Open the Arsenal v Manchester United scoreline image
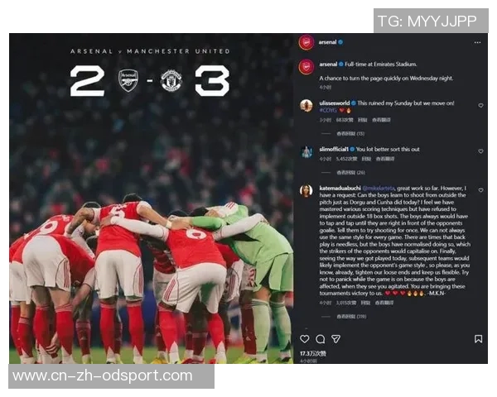Screen dimensions: 497x397 (151, 198)
